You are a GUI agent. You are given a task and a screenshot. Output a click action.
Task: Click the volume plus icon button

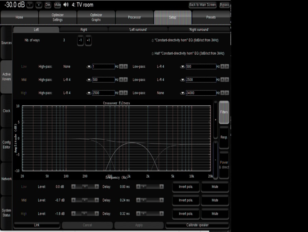pos(38,5)
